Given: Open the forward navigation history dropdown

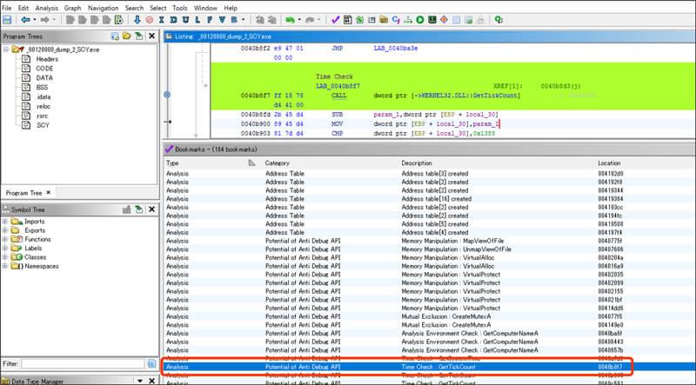Looking at the screenshot, I should [x=55, y=20].
